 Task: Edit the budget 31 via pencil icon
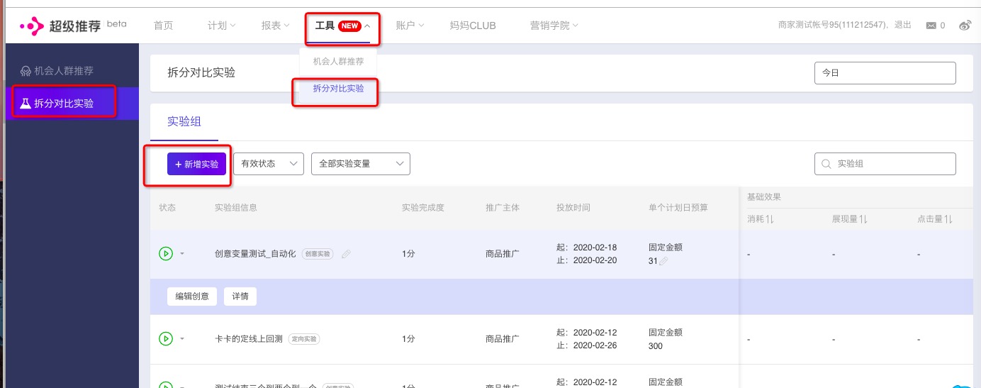pos(663,261)
